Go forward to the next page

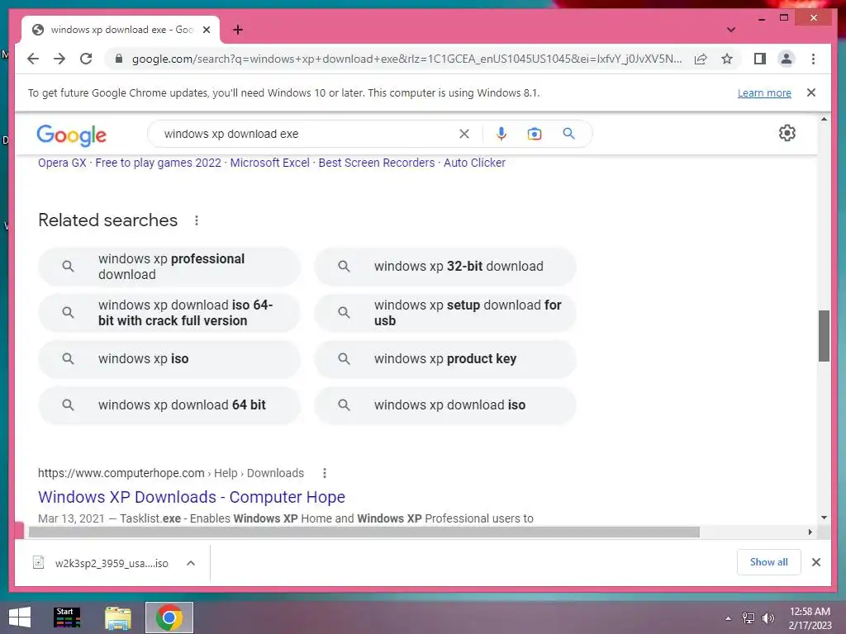[59, 59]
